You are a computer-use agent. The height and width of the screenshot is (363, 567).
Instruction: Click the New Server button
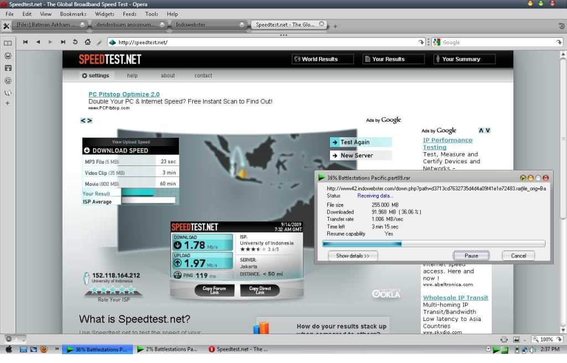360,155
